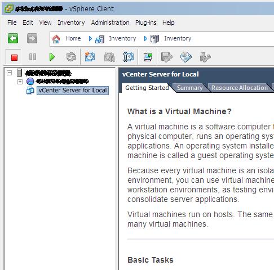Expand the redacted resource pool node
This screenshot has width=274, height=270.
[x=20, y=82]
